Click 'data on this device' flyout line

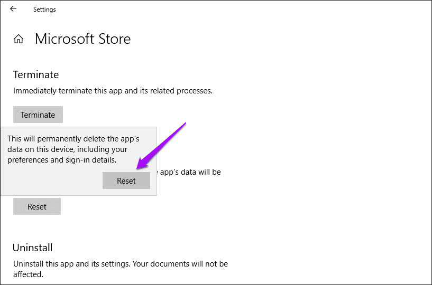[x=67, y=149]
